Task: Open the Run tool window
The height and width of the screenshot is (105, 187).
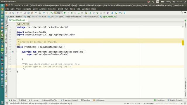Action: 12,100
